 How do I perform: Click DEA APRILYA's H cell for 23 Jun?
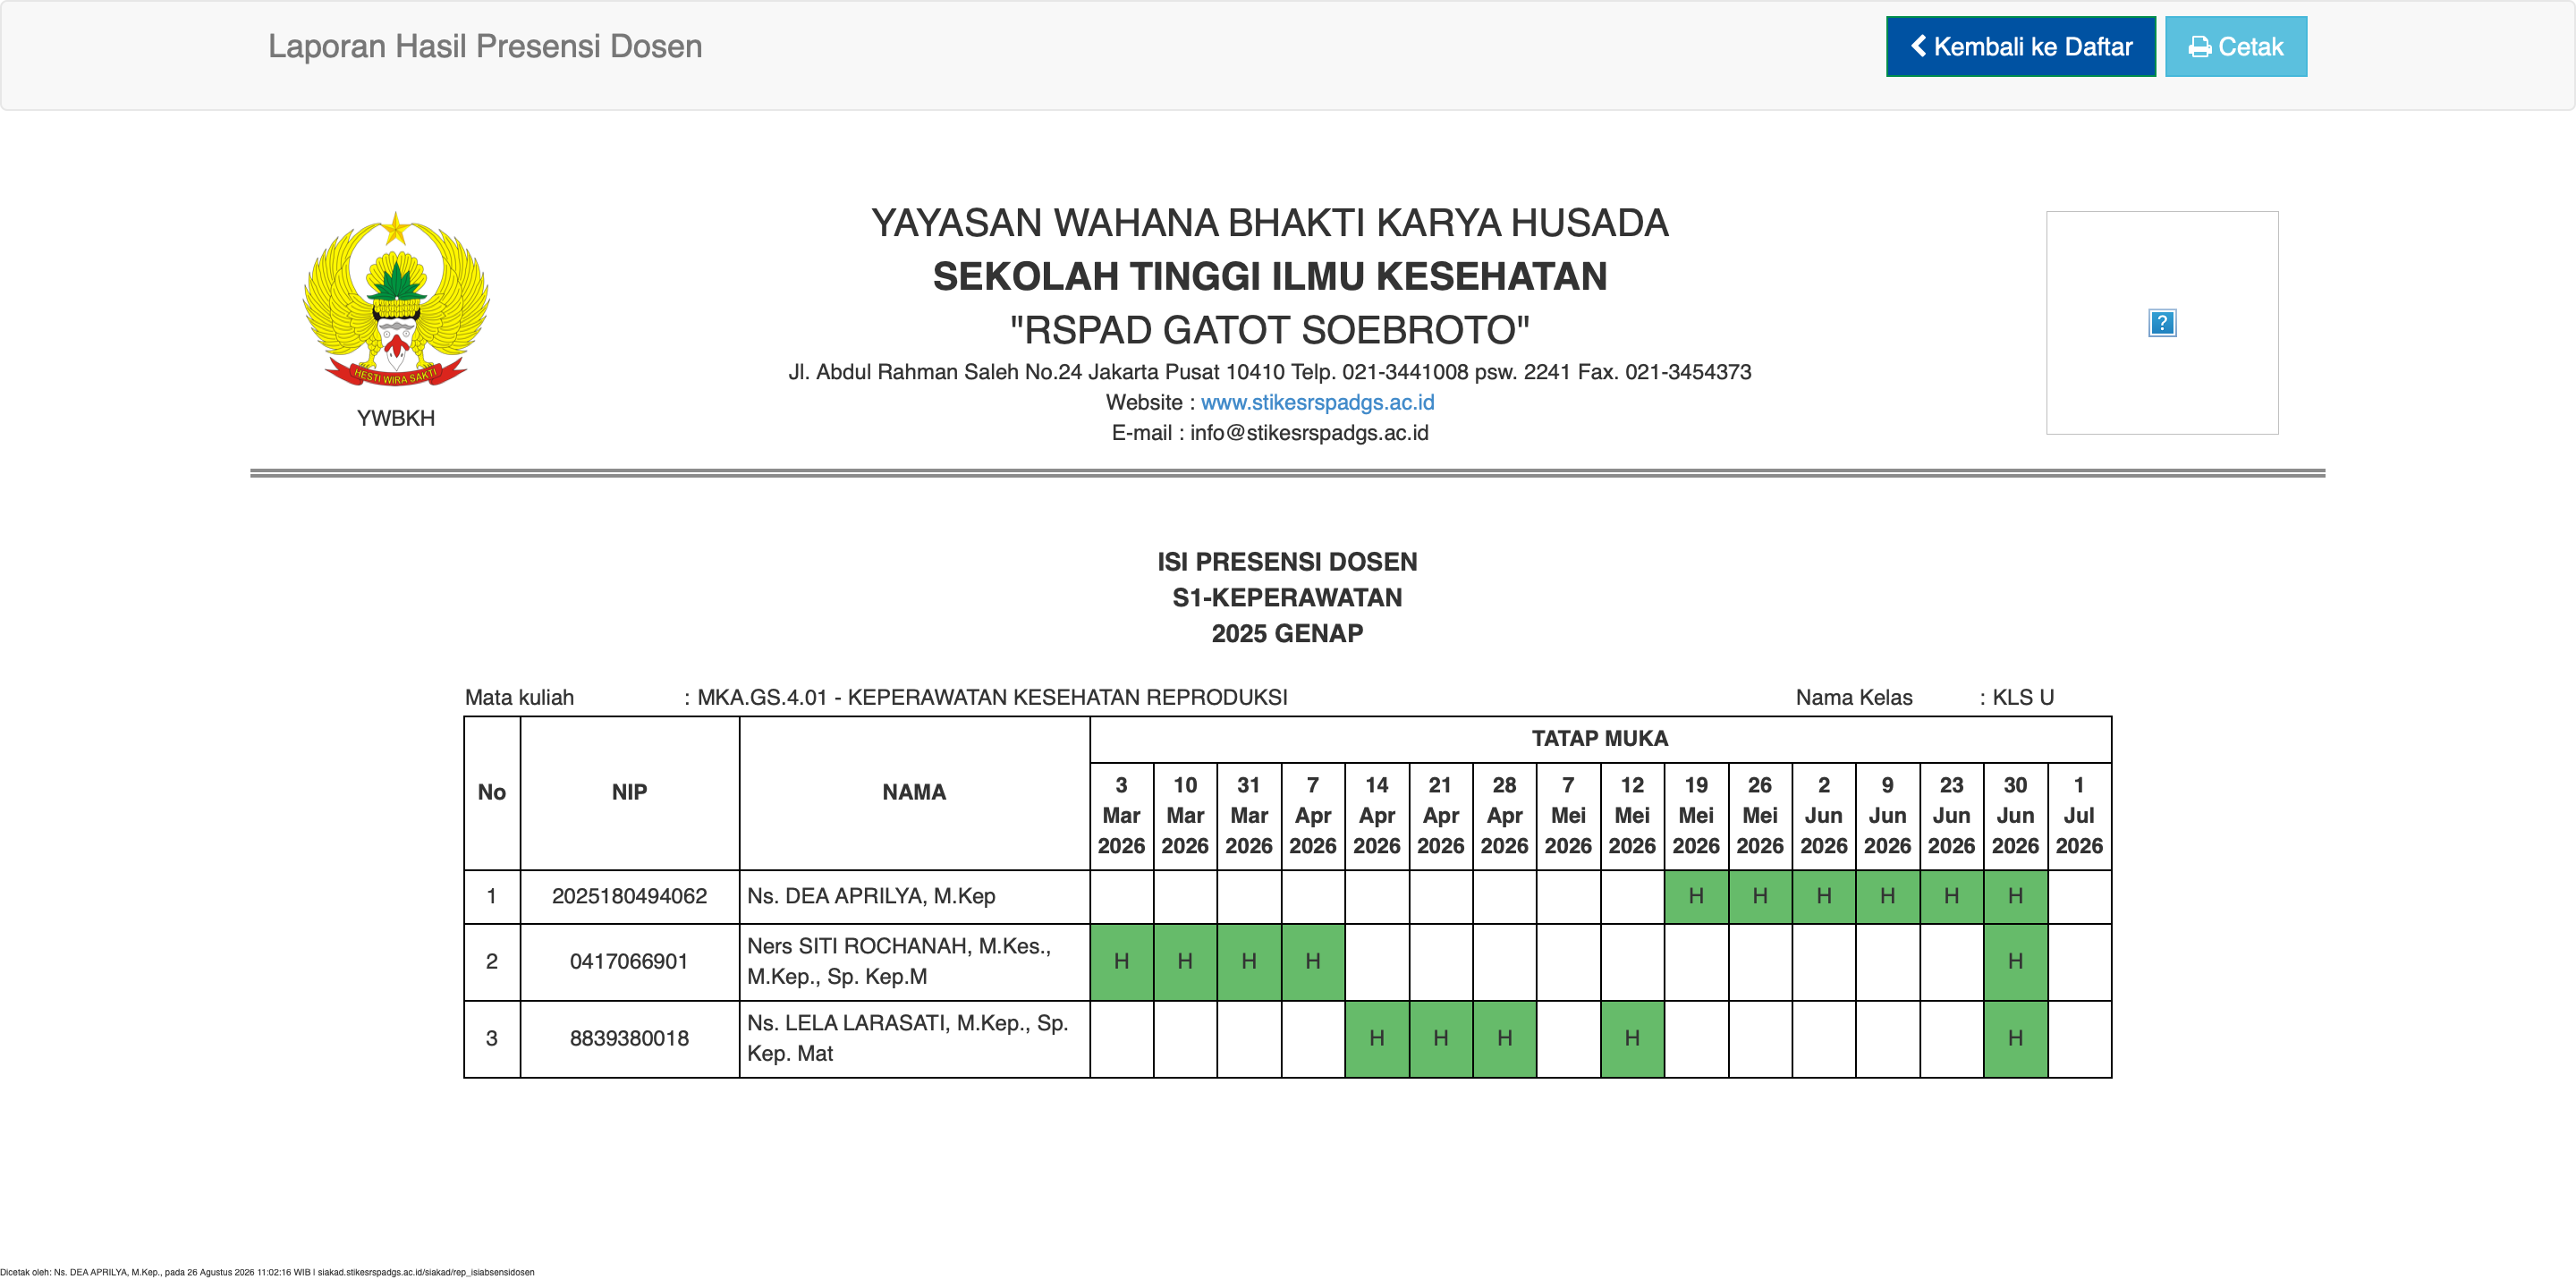coord(1951,896)
